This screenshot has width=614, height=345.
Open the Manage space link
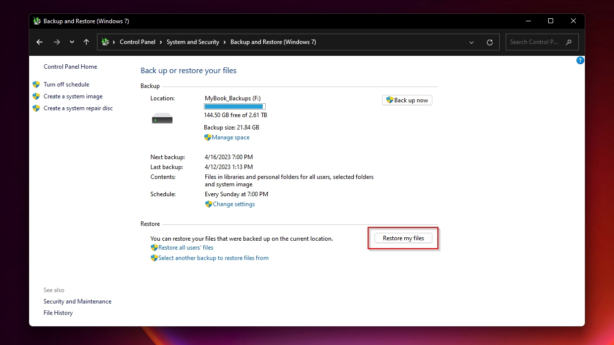pyautogui.click(x=231, y=137)
